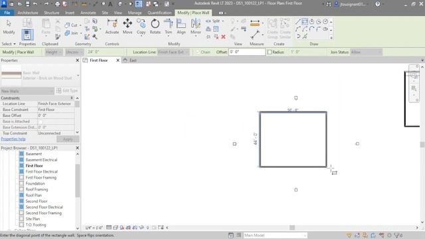Click the Create Group tool
The image size is (425, 239).
tap(272, 29)
